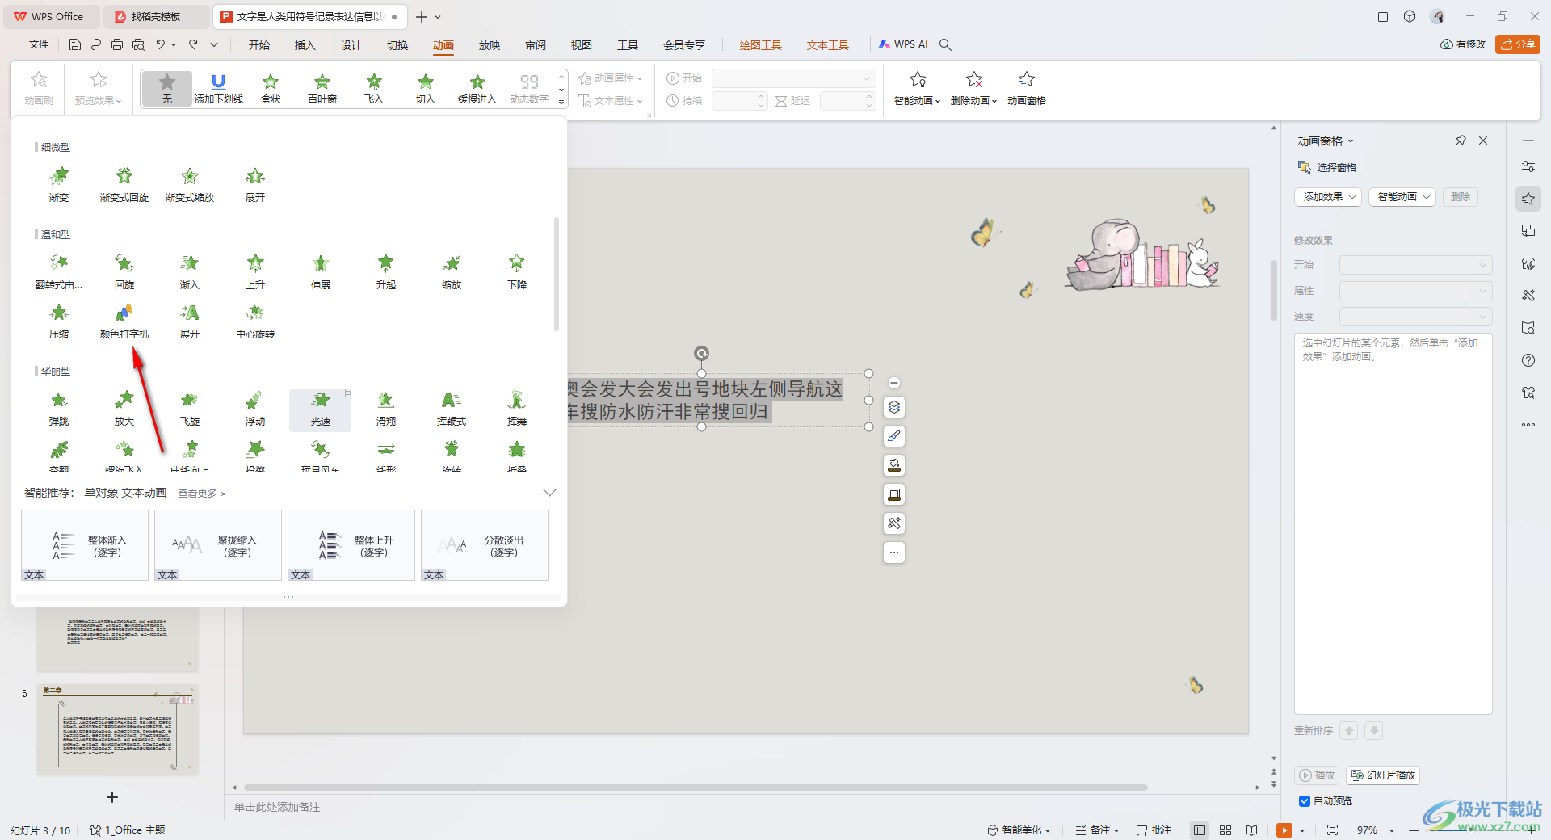Switch to the 切换 transitions tab
This screenshot has height=840, width=1551.
tap(397, 45)
